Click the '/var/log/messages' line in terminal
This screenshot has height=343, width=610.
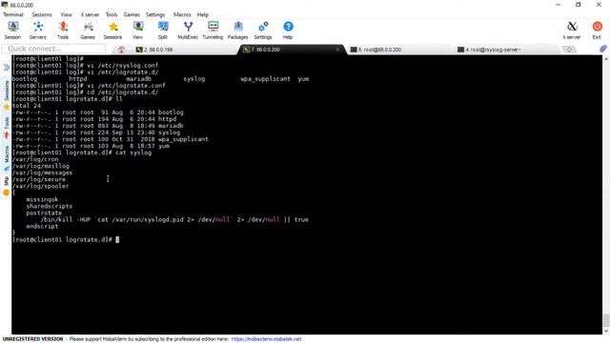(42, 172)
